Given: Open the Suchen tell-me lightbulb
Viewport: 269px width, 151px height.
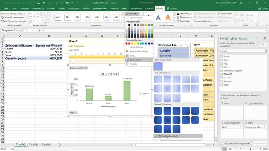Looking at the screenshot, I should (168, 8).
